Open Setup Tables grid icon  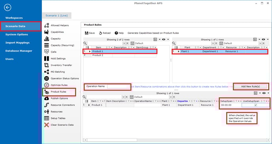pyautogui.click(x=47, y=118)
